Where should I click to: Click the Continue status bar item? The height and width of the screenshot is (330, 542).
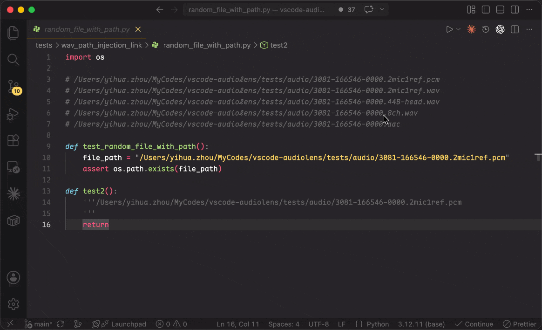click(x=474, y=324)
